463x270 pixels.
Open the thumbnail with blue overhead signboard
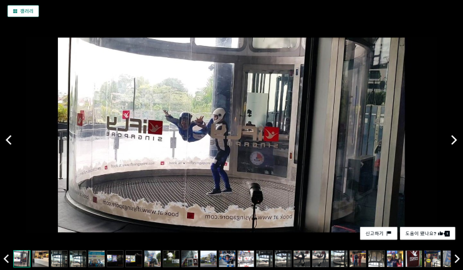(x=96, y=259)
